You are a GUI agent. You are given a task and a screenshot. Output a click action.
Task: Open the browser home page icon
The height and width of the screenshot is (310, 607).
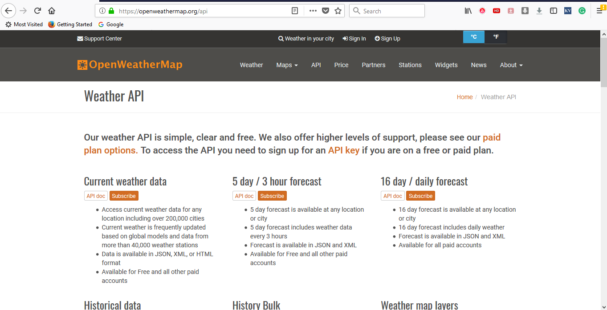pos(52,11)
